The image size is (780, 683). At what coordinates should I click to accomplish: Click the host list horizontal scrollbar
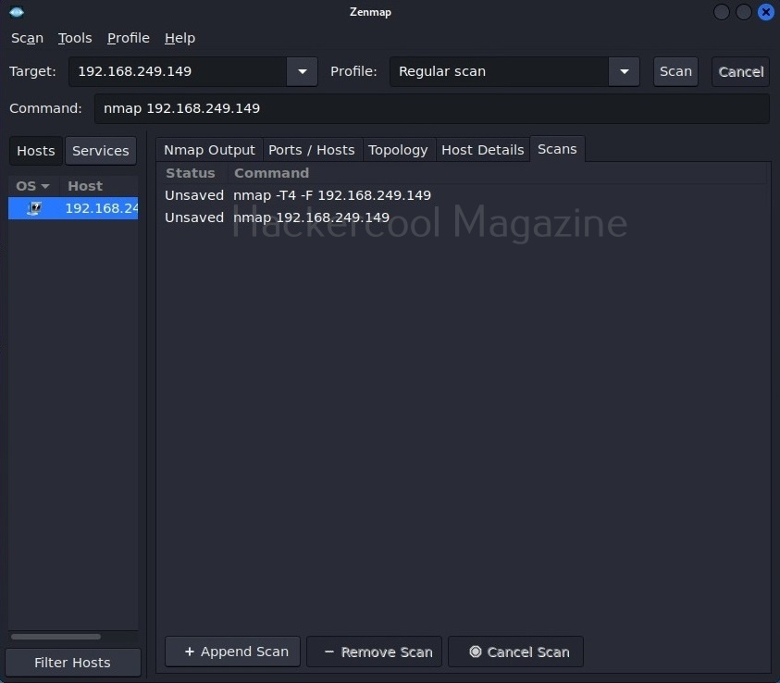coord(56,637)
